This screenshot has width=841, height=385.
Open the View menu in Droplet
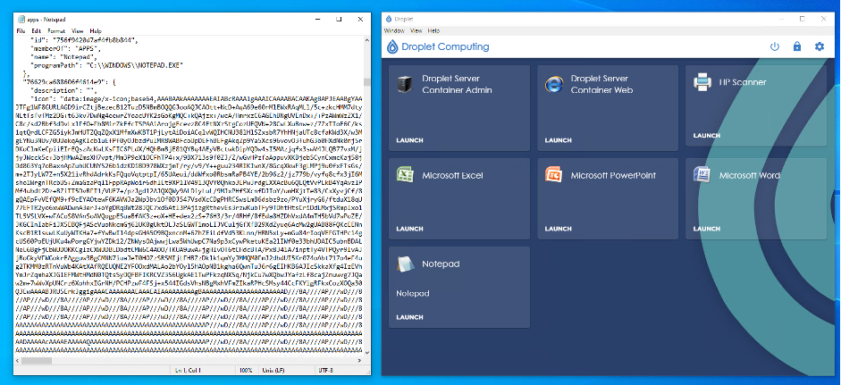416,30
